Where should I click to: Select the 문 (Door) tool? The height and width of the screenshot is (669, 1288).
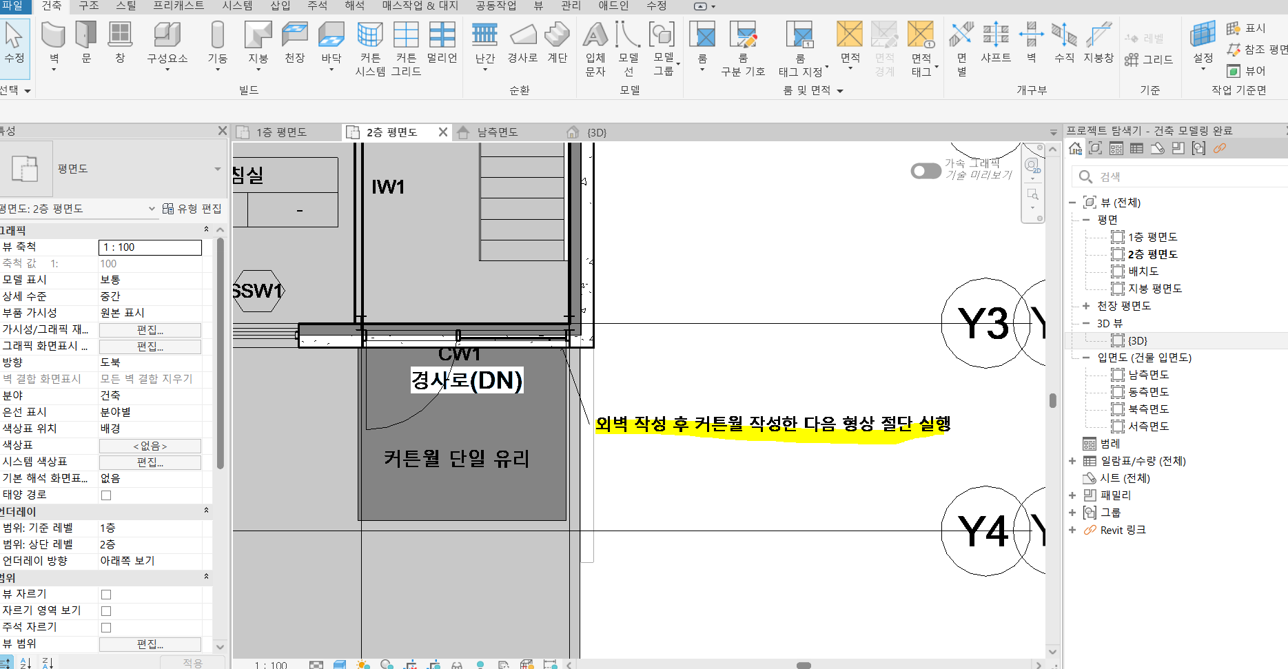pos(86,41)
